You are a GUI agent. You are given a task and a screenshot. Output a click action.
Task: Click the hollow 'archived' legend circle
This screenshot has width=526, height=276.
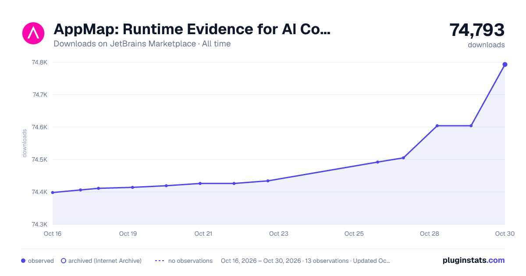click(x=64, y=261)
